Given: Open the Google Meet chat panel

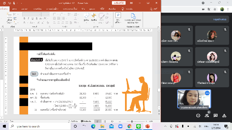Looking at the screenshot, I should [x=215, y=115].
